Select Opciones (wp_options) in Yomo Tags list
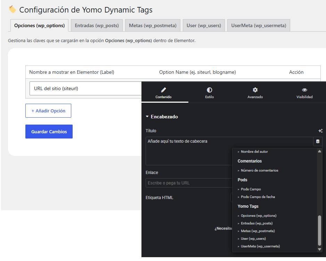The width and height of the screenshot is (326, 261). (x=259, y=216)
